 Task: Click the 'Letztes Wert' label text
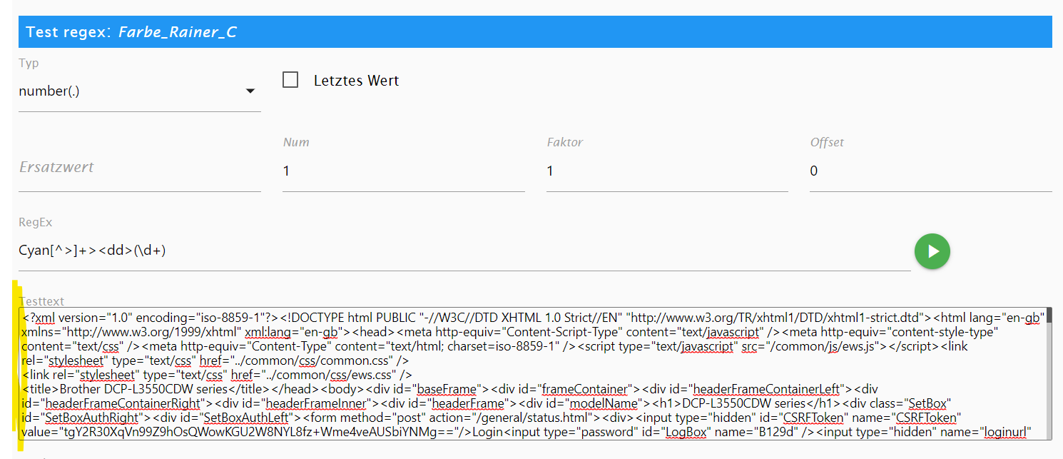click(x=356, y=81)
